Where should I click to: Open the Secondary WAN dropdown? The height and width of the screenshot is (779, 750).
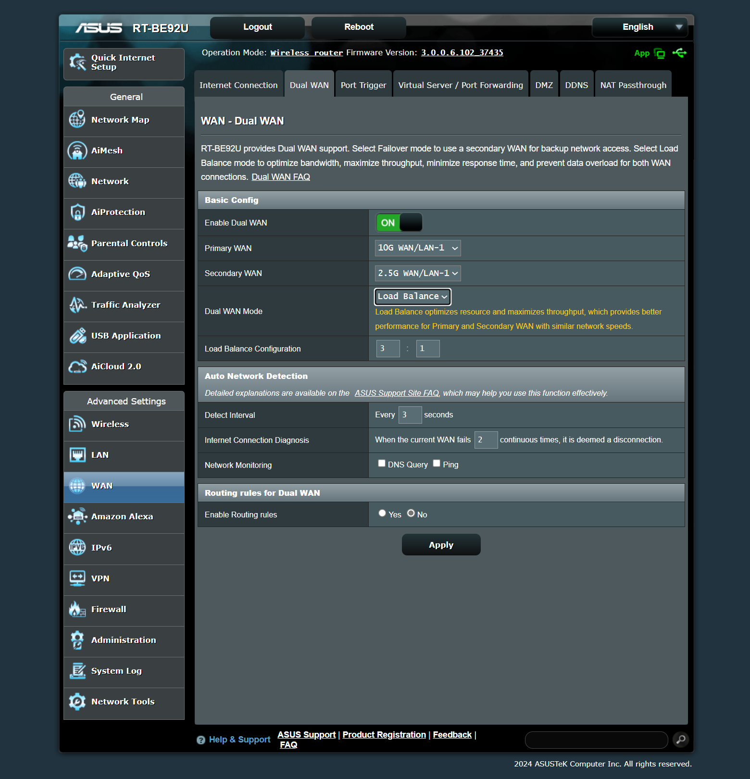(418, 273)
